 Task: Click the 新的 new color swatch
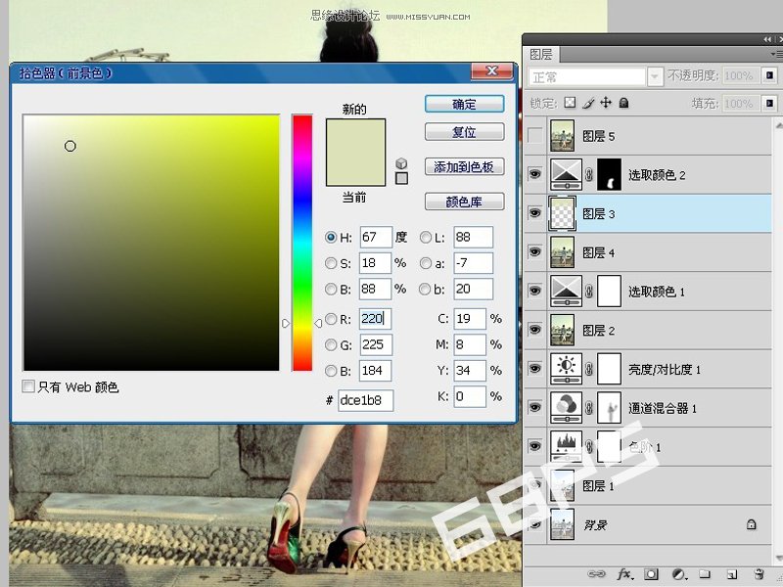pos(355,135)
